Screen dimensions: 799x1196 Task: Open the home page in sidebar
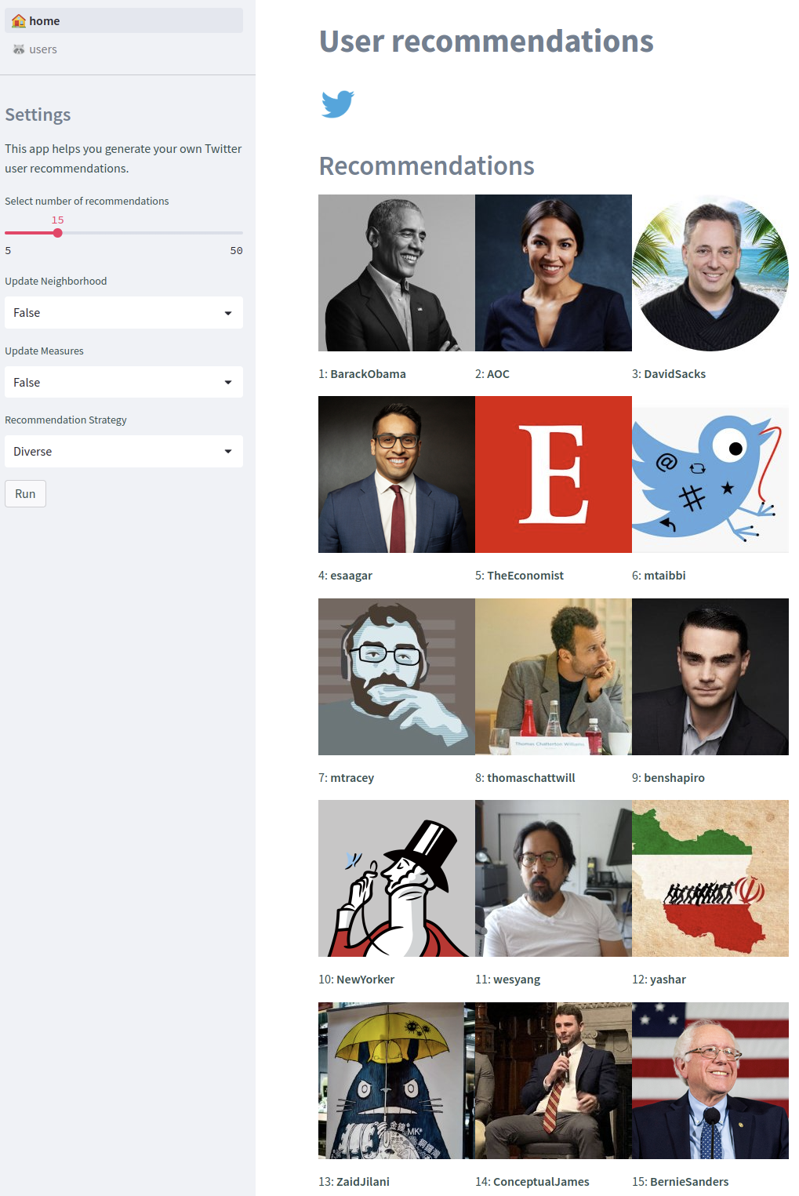pyautogui.click(x=124, y=21)
